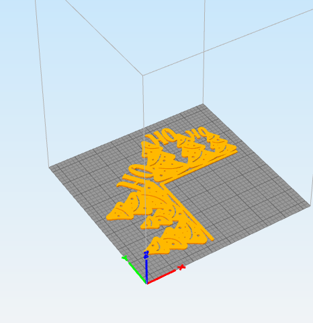The image size is (313, 323).
Task: Click the far back corner of build plate
Action: pyautogui.click(x=203, y=104)
